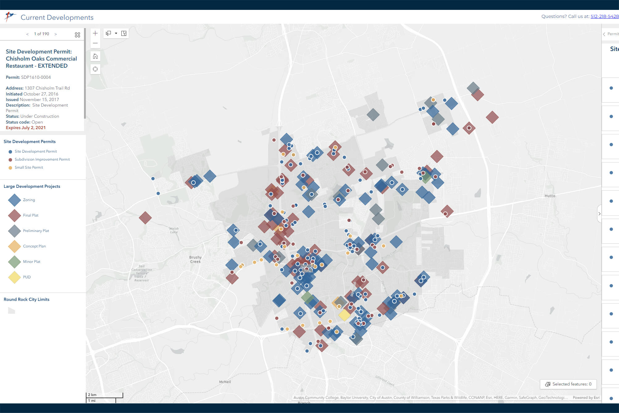Toggle the Final Plat legend symbol
The width and height of the screenshot is (619, 413).
[x=14, y=215]
